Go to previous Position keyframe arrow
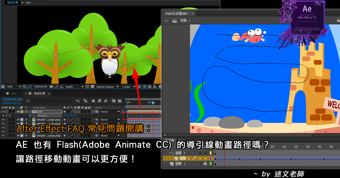Viewport: 340px width, 178px height. click(x=3, y=116)
